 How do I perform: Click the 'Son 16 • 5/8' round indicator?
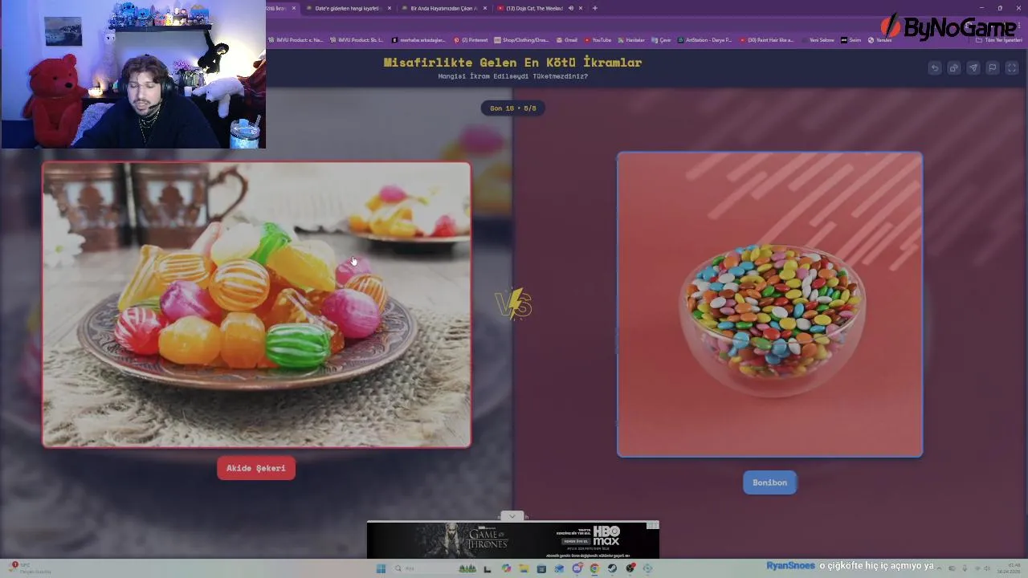click(x=513, y=108)
